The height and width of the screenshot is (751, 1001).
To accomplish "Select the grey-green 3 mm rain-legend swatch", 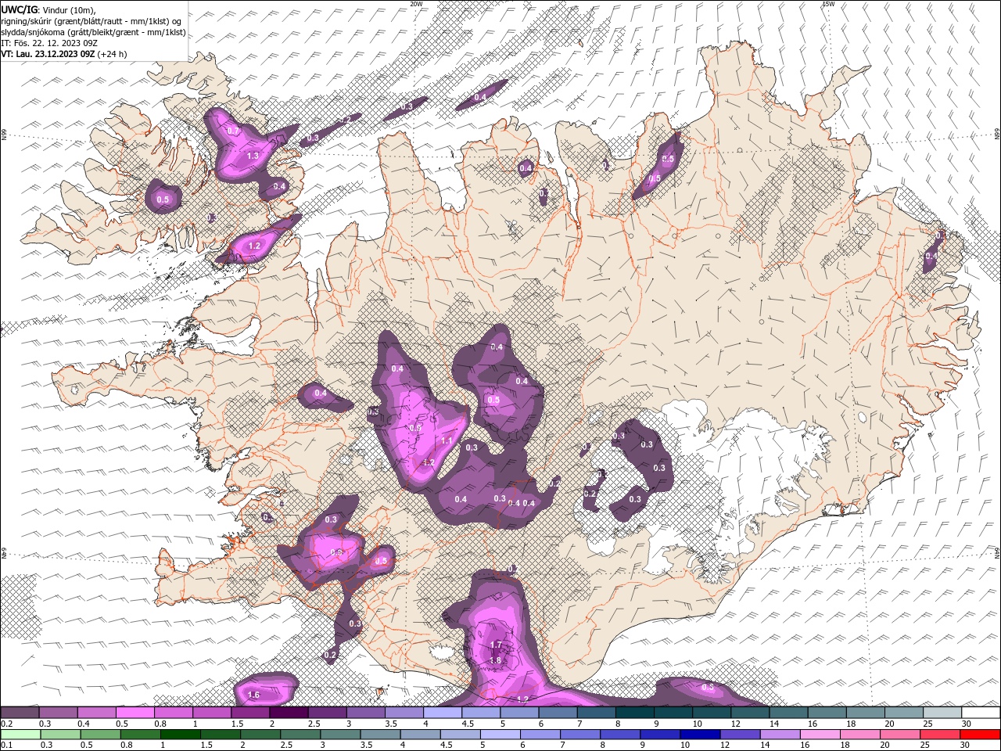I will [x=340, y=735].
